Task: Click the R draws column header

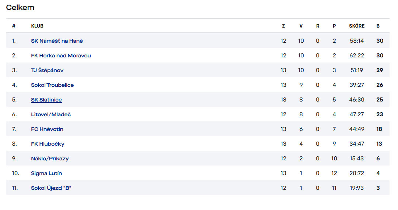Action: click(318, 26)
